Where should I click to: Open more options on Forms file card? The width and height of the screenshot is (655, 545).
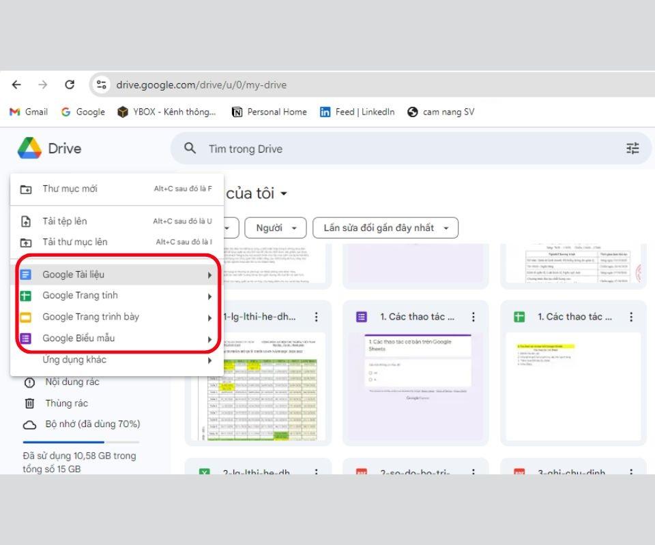tap(474, 317)
